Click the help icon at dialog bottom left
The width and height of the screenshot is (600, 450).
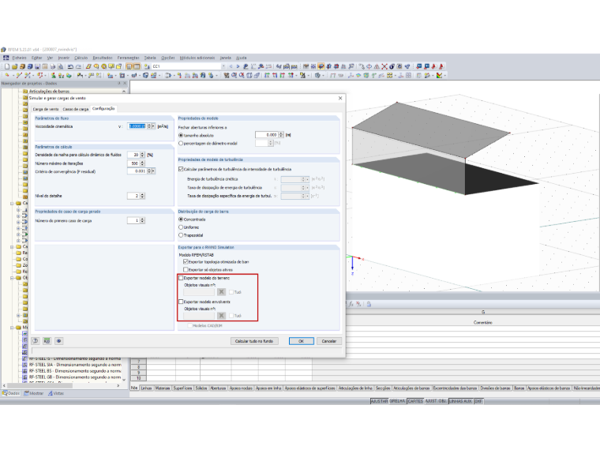(x=36, y=341)
